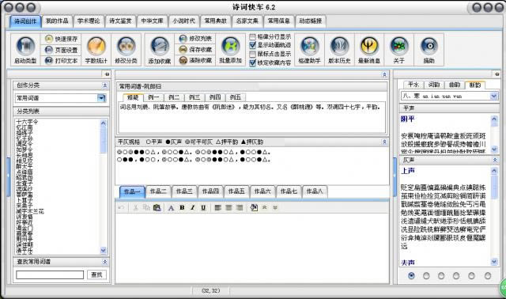Click the 修改分类 icon
This screenshot has height=299, width=506.
pyautogui.click(x=126, y=46)
